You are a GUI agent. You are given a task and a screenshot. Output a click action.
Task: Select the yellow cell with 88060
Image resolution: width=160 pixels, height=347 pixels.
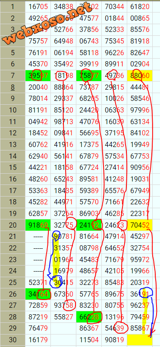[140, 76]
